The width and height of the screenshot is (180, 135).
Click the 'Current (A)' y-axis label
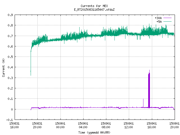click(x=3, y=67)
